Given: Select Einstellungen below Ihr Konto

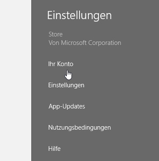Looking at the screenshot, I should 66,85.
